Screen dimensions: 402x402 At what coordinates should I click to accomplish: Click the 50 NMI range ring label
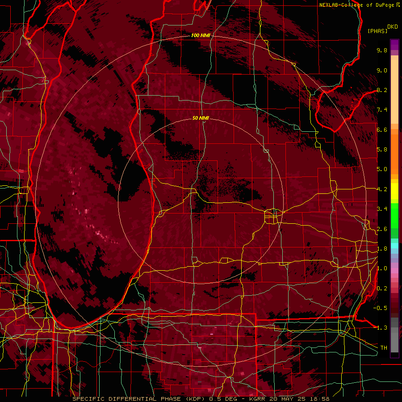201,118
